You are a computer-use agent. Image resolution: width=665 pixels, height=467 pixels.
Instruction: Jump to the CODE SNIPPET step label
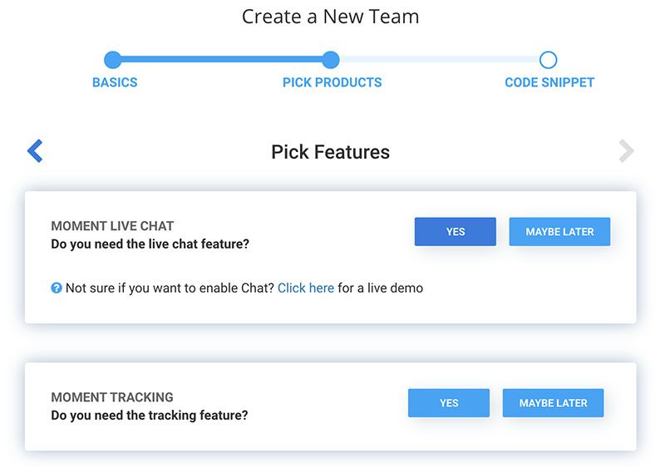[x=549, y=82]
